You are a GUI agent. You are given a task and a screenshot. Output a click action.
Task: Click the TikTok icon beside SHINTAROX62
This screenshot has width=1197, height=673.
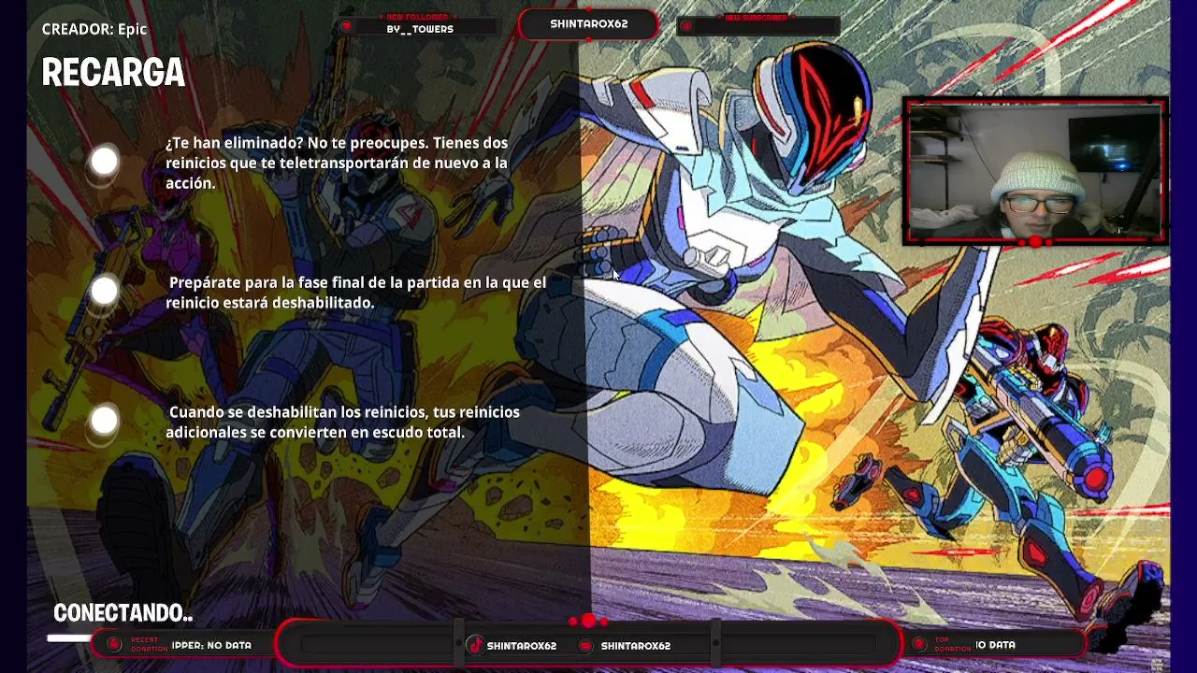(475, 645)
